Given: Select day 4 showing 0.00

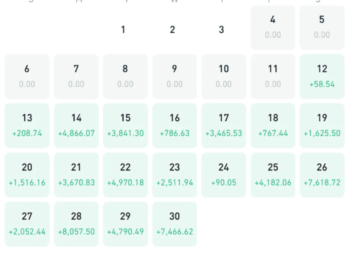Looking at the screenshot, I should (273, 27).
